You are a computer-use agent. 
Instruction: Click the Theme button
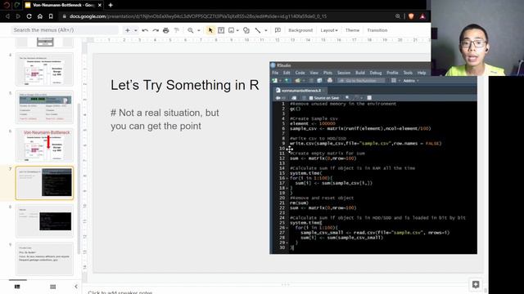(x=352, y=30)
